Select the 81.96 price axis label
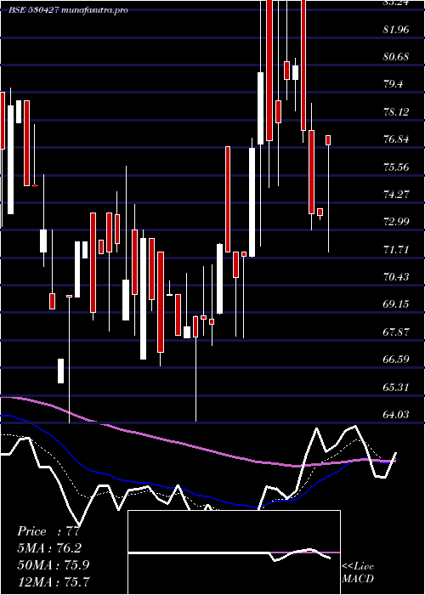The image size is (425, 595). 396,29
